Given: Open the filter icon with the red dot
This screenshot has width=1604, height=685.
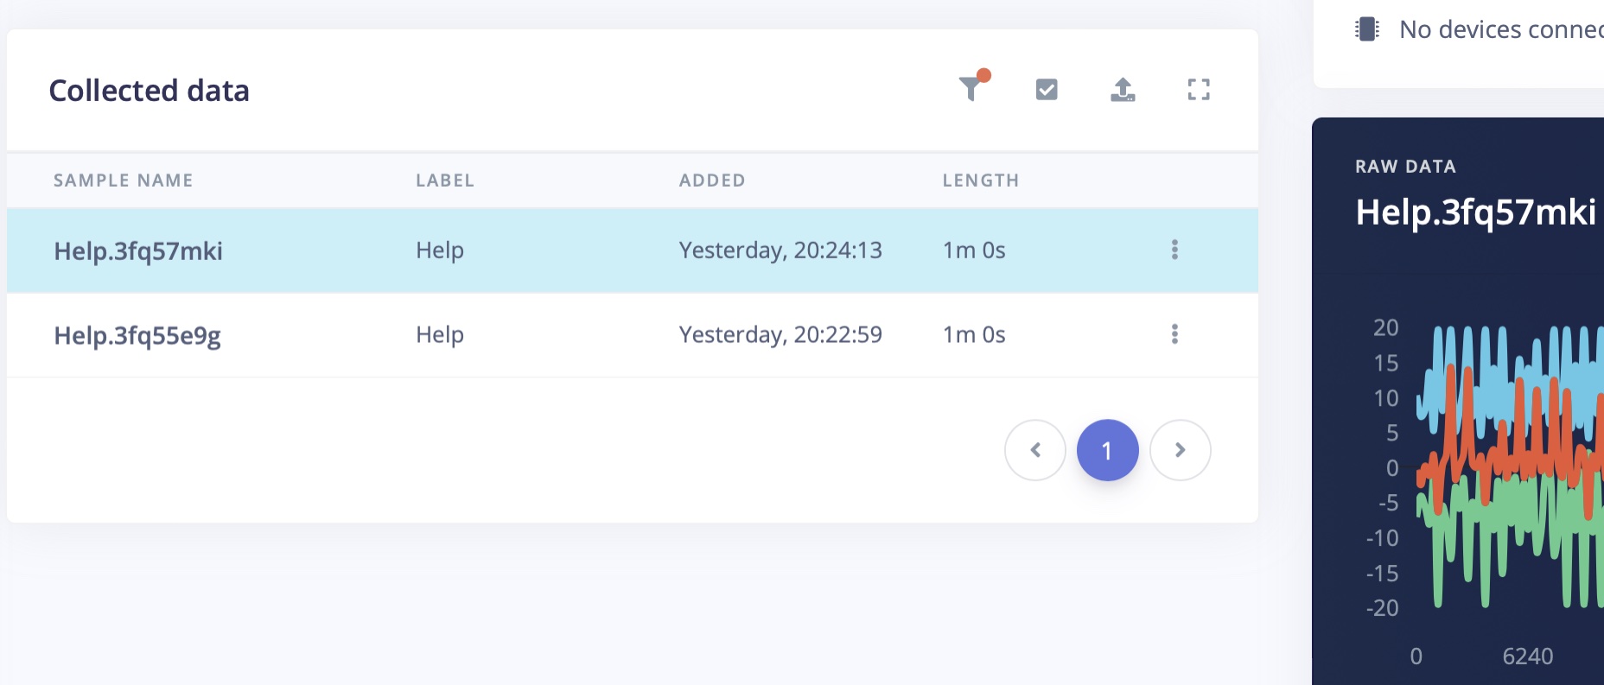Looking at the screenshot, I should click(x=972, y=88).
